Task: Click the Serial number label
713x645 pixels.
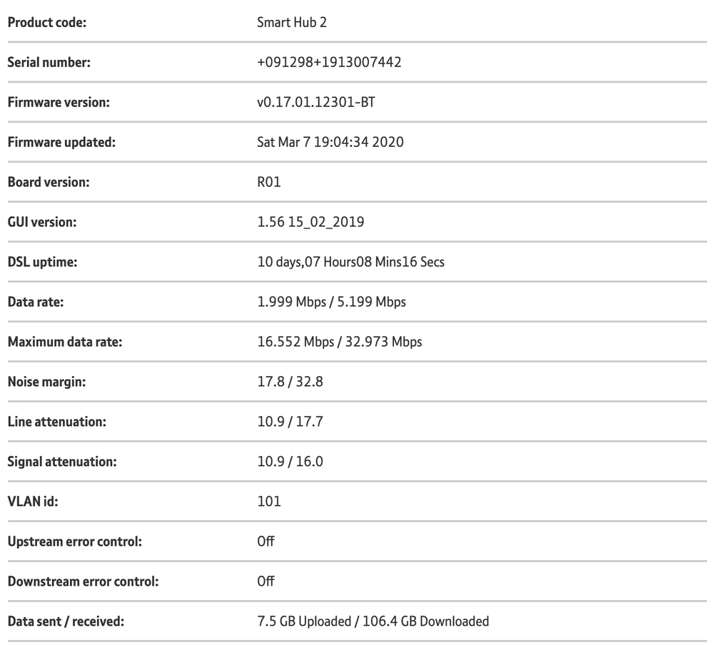Action: pyautogui.click(x=49, y=62)
